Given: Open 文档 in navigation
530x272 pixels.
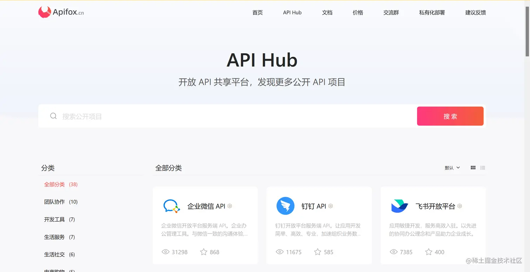Looking at the screenshot, I should point(327,13).
